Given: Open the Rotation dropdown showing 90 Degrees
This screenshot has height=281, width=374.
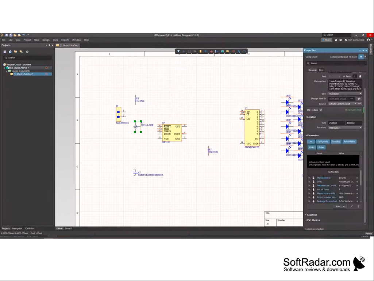Looking at the screenshot, I should click(345, 128).
